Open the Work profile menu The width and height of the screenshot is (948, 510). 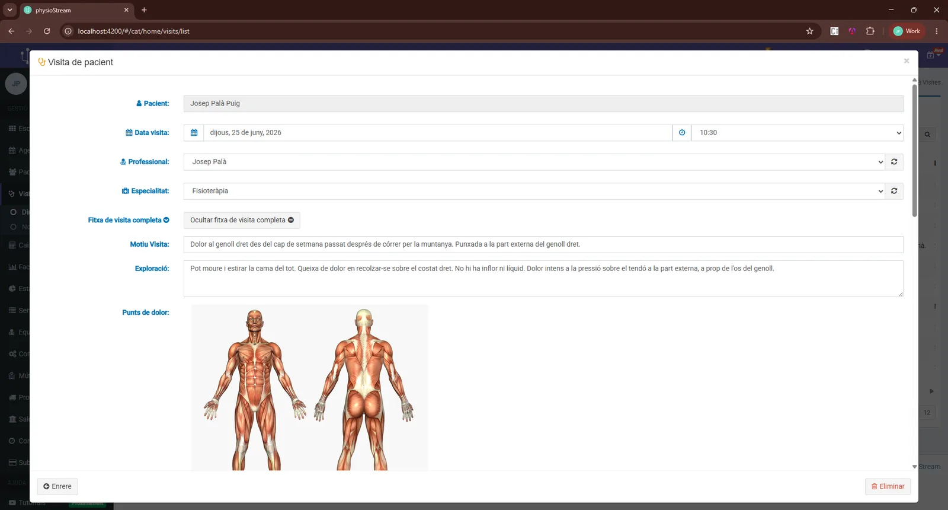click(907, 31)
